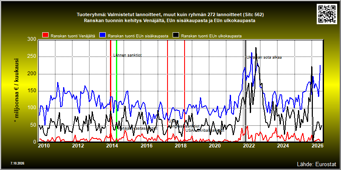Click the x-axis year 2010
The height and width of the screenshot is (170, 341).
click(x=44, y=146)
